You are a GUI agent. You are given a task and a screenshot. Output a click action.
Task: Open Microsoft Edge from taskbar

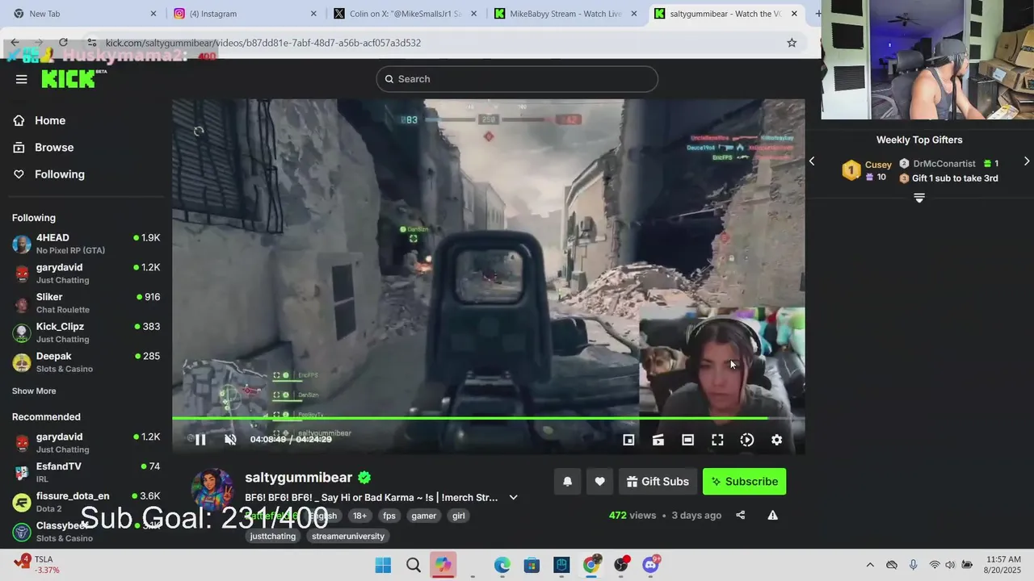point(502,565)
